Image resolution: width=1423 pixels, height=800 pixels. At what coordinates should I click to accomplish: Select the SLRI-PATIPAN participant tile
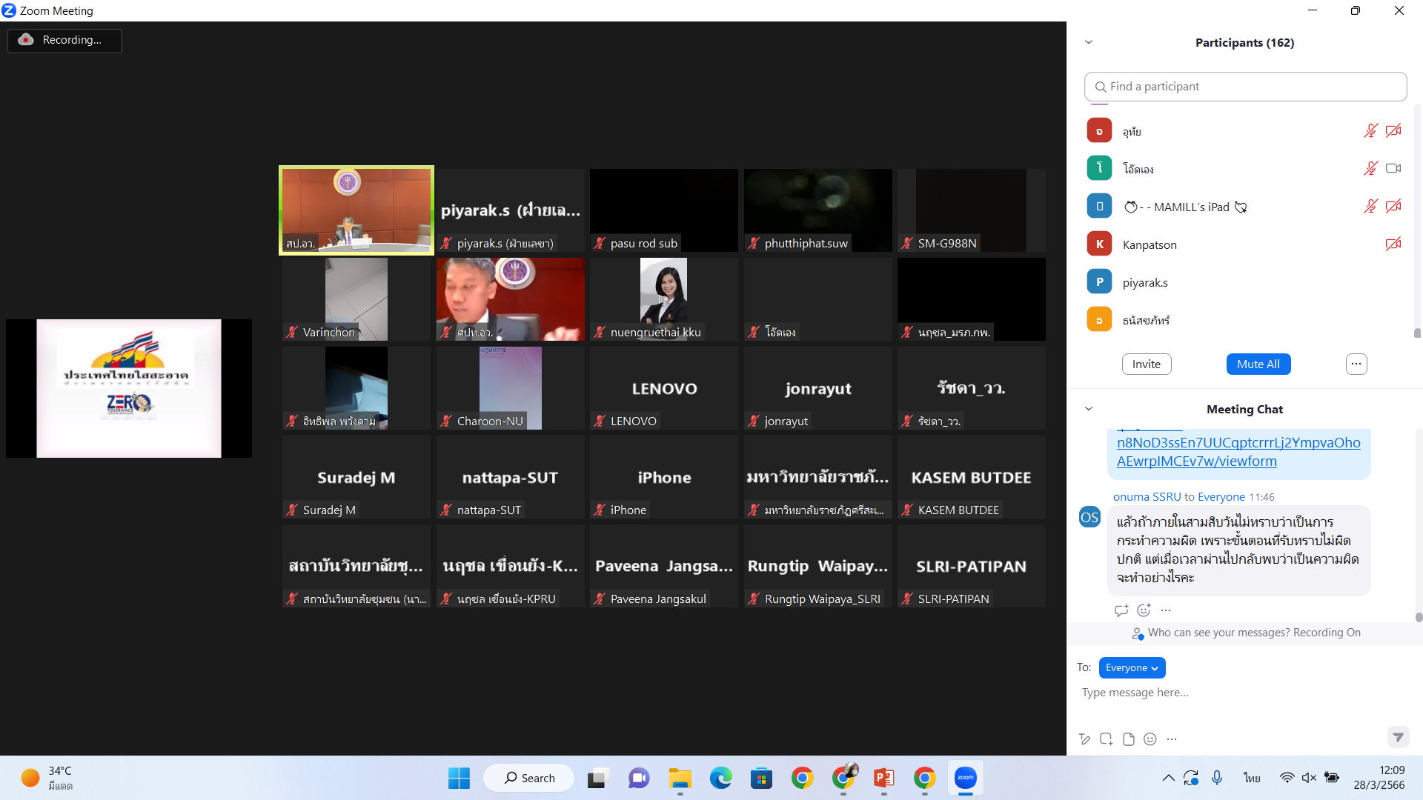972,566
